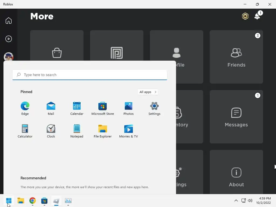This screenshot has width=276, height=207.
Task: Open File Explorer in pinned apps
Action: [x=103, y=131]
